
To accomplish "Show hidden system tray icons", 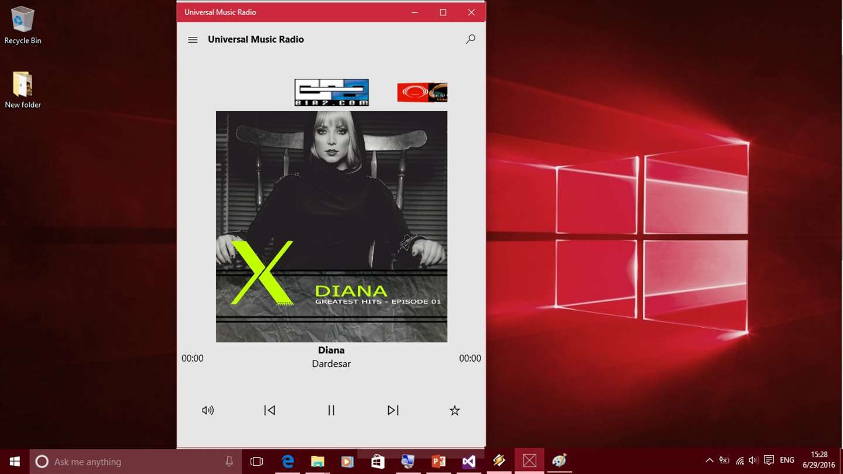I will click(x=710, y=461).
